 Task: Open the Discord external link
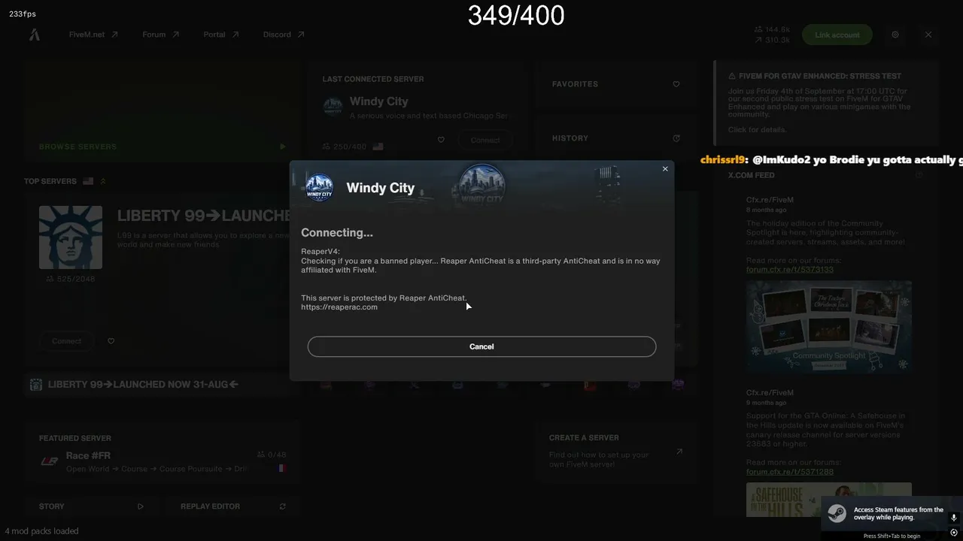(x=284, y=35)
